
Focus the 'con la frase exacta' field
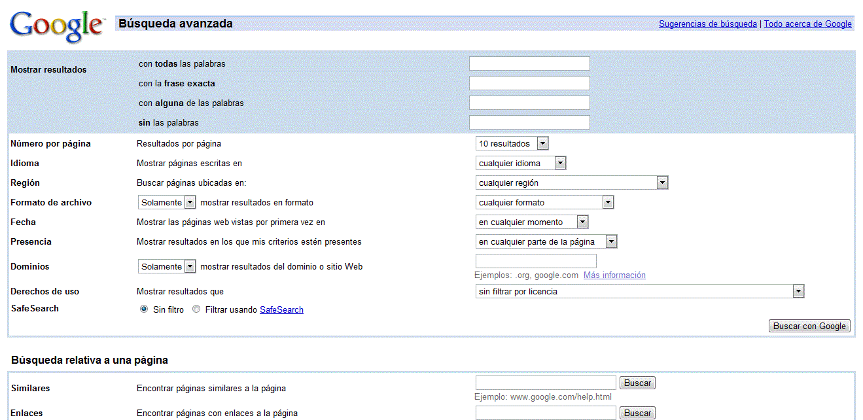pos(529,83)
